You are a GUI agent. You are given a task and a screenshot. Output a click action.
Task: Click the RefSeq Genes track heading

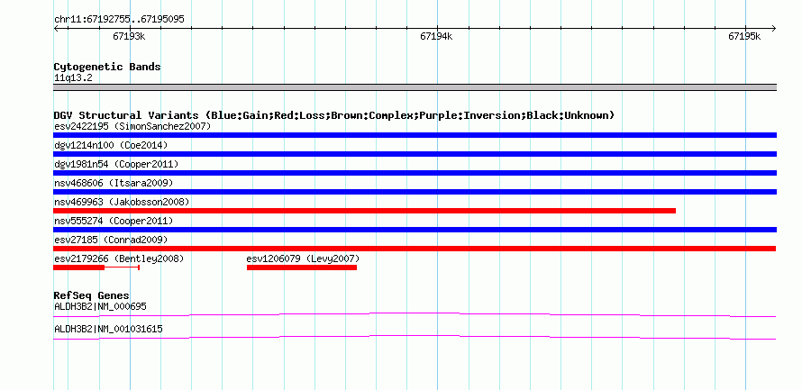92,295
